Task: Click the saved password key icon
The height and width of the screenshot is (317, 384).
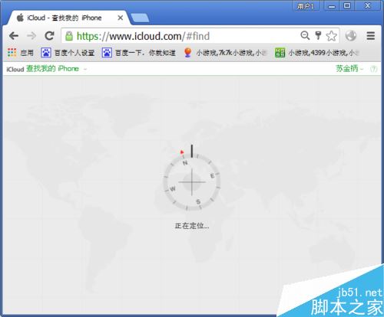Action: coord(318,35)
